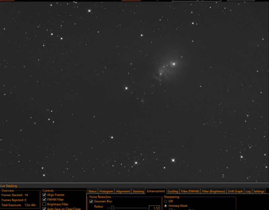Click the Sharpening group label
This screenshot has width=269, height=210.
tap(171, 197)
